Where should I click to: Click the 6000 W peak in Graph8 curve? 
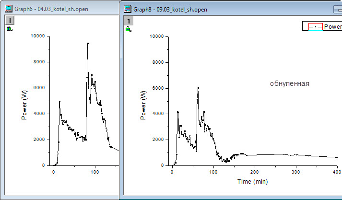[198, 88]
